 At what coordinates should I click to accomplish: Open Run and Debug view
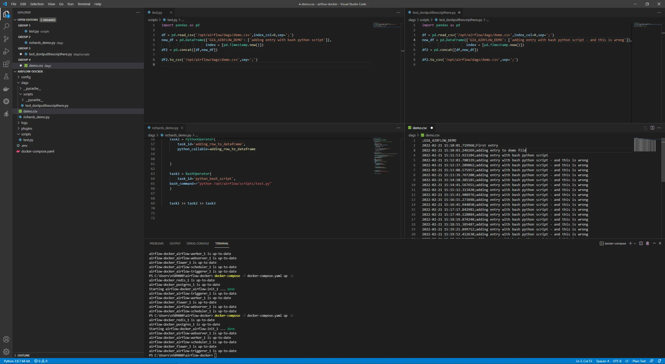pyautogui.click(x=6, y=51)
